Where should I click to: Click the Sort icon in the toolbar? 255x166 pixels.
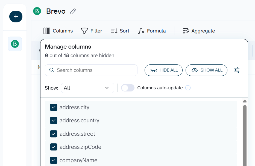coord(114,31)
